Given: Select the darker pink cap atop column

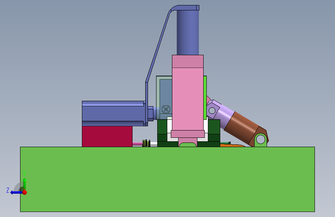Looking at the screenshot, I should (187, 61).
